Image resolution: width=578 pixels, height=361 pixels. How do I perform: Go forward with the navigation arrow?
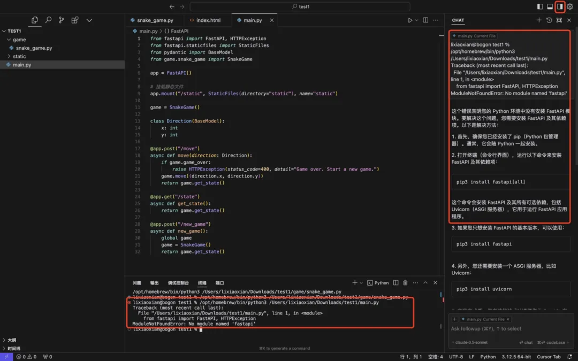tap(182, 6)
